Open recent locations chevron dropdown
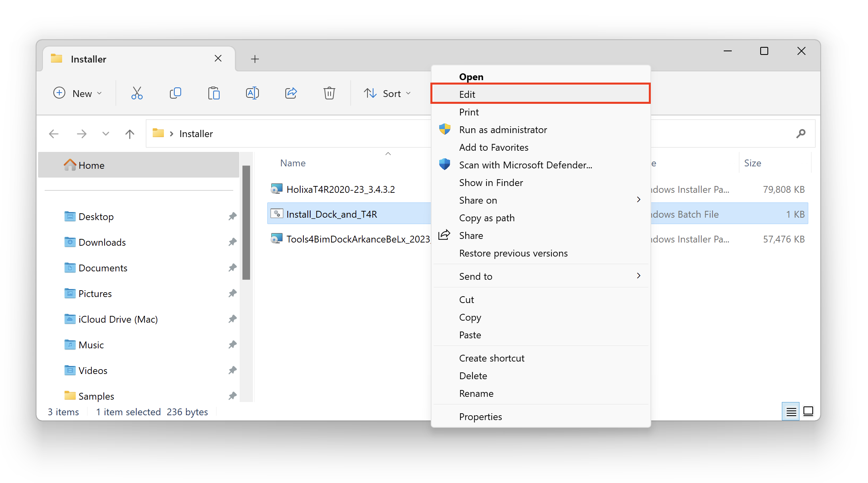This screenshot has height=483, width=868. [x=105, y=133]
